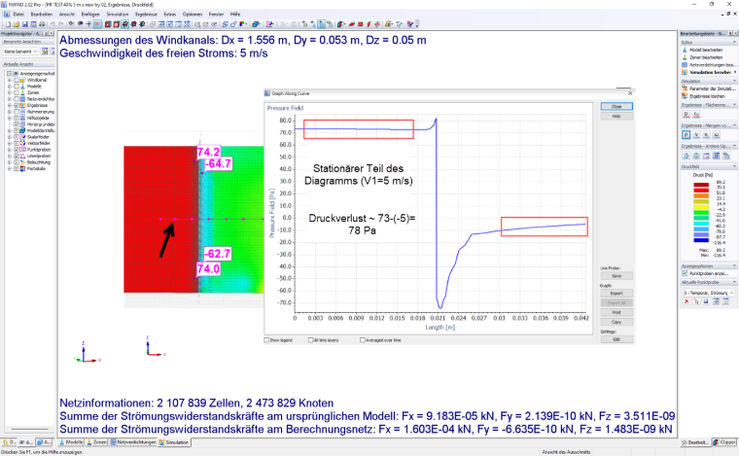
Task: Collapse the Druckfeld panel section
Action: (734, 167)
